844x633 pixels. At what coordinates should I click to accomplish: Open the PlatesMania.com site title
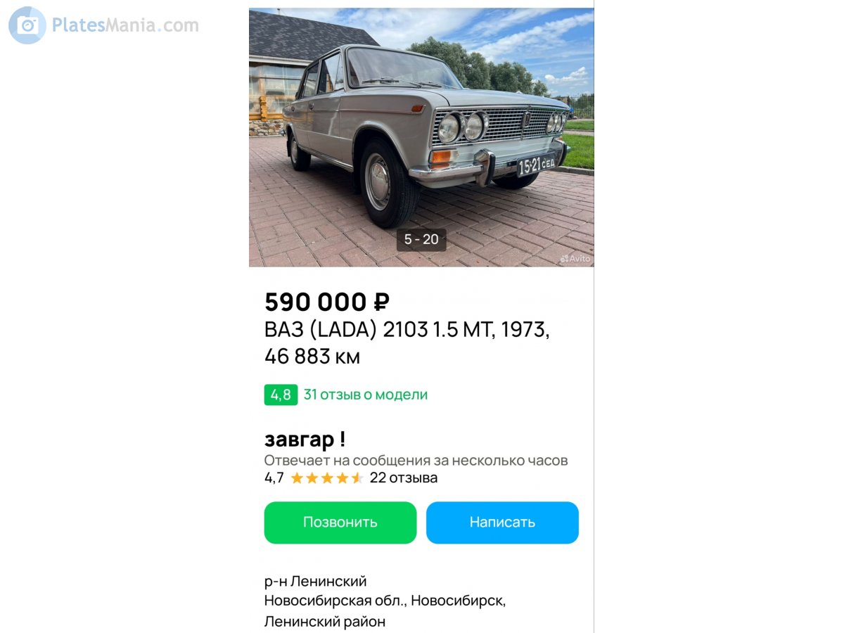click(125, 25)
